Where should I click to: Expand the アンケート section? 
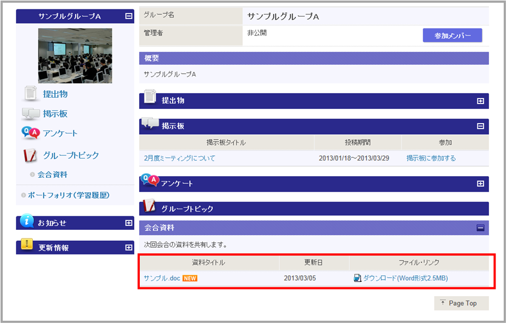pyautogui.click(x=481, y=184)
